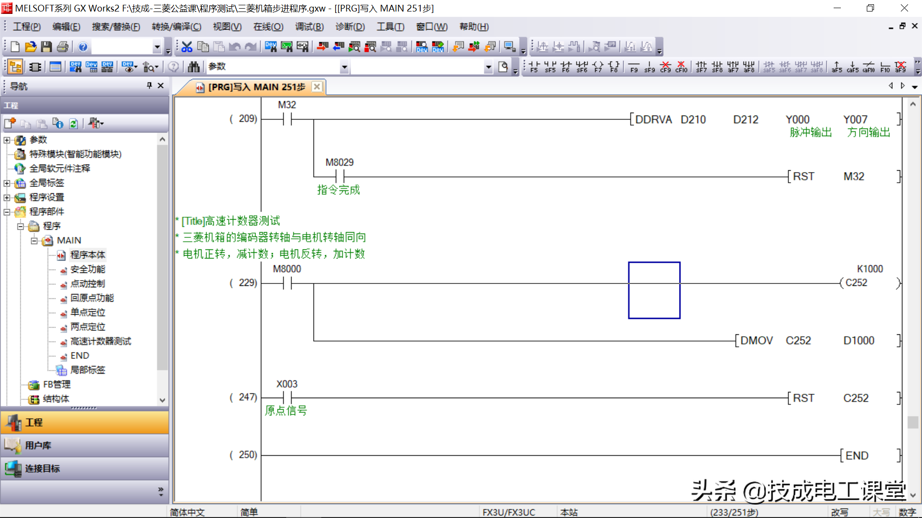Click the Cut scissors icon
The image size is (922, 518).
187,47
